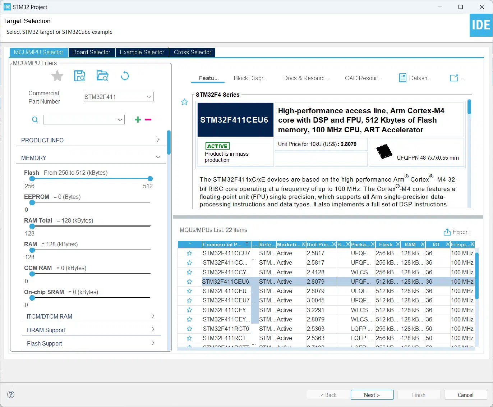Expand the DRAM Support filter
493x407 pixels.
pyautogui.click(x=91, y=330)
